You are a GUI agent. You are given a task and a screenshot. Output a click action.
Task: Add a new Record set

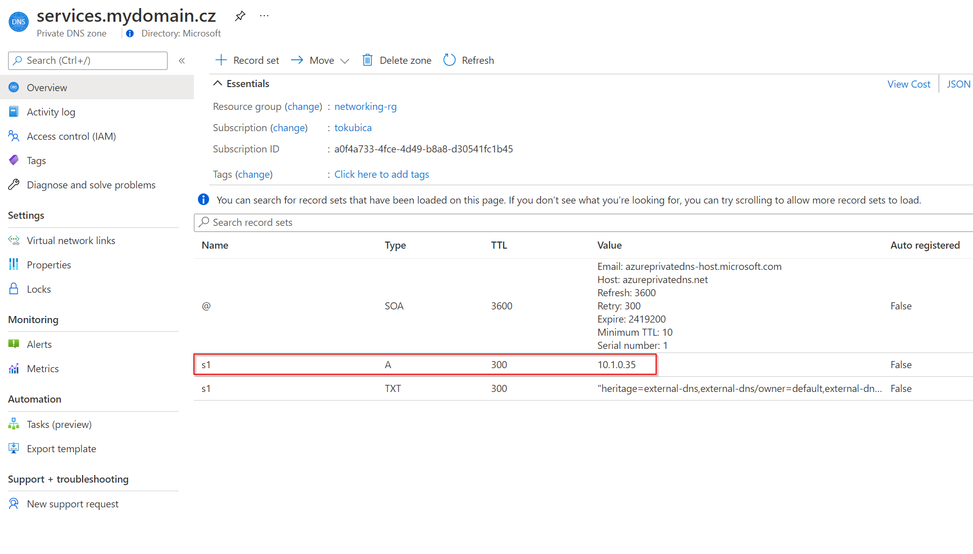[x=247, y=60]
